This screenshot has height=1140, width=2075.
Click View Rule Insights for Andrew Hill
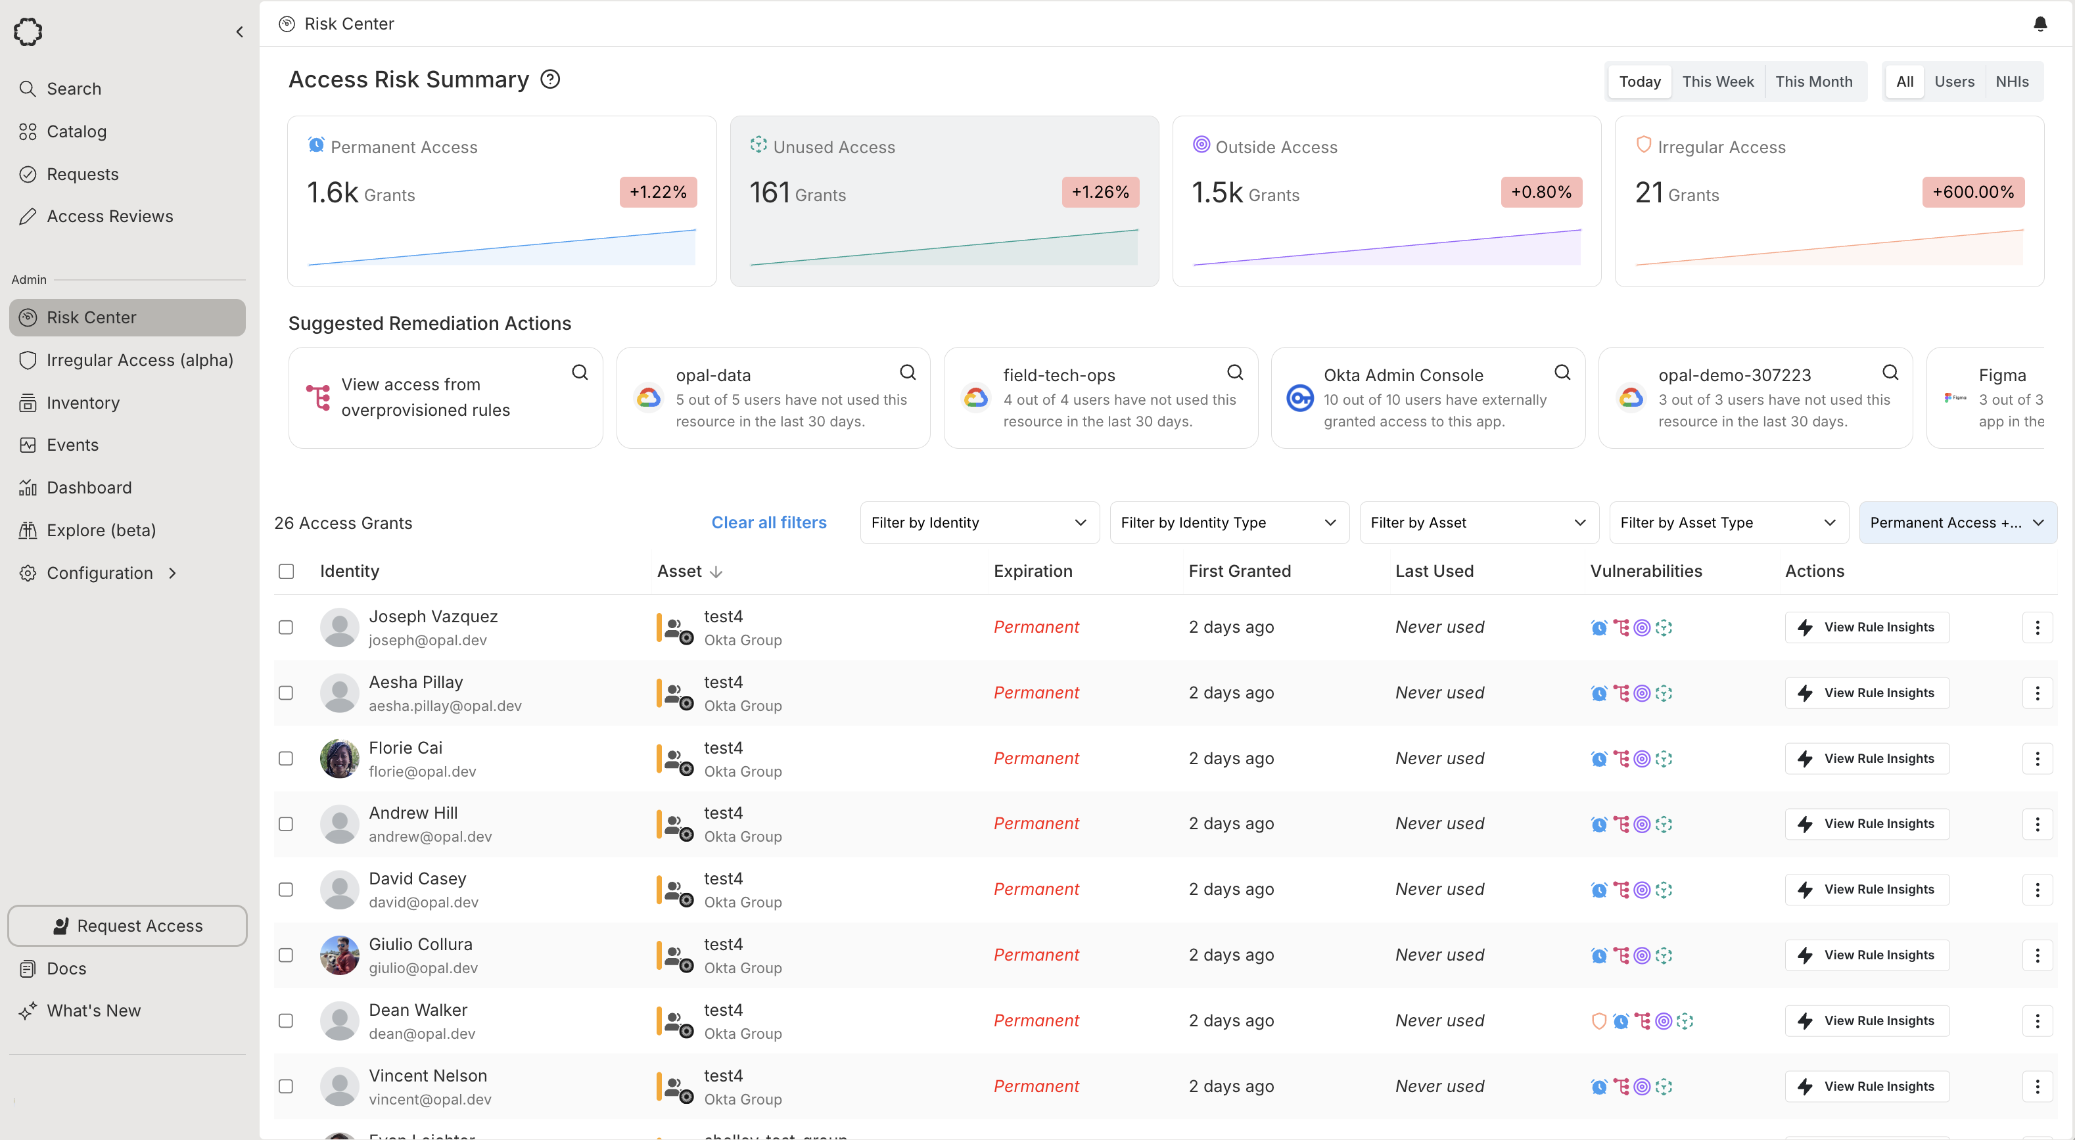pos(1867,823)
